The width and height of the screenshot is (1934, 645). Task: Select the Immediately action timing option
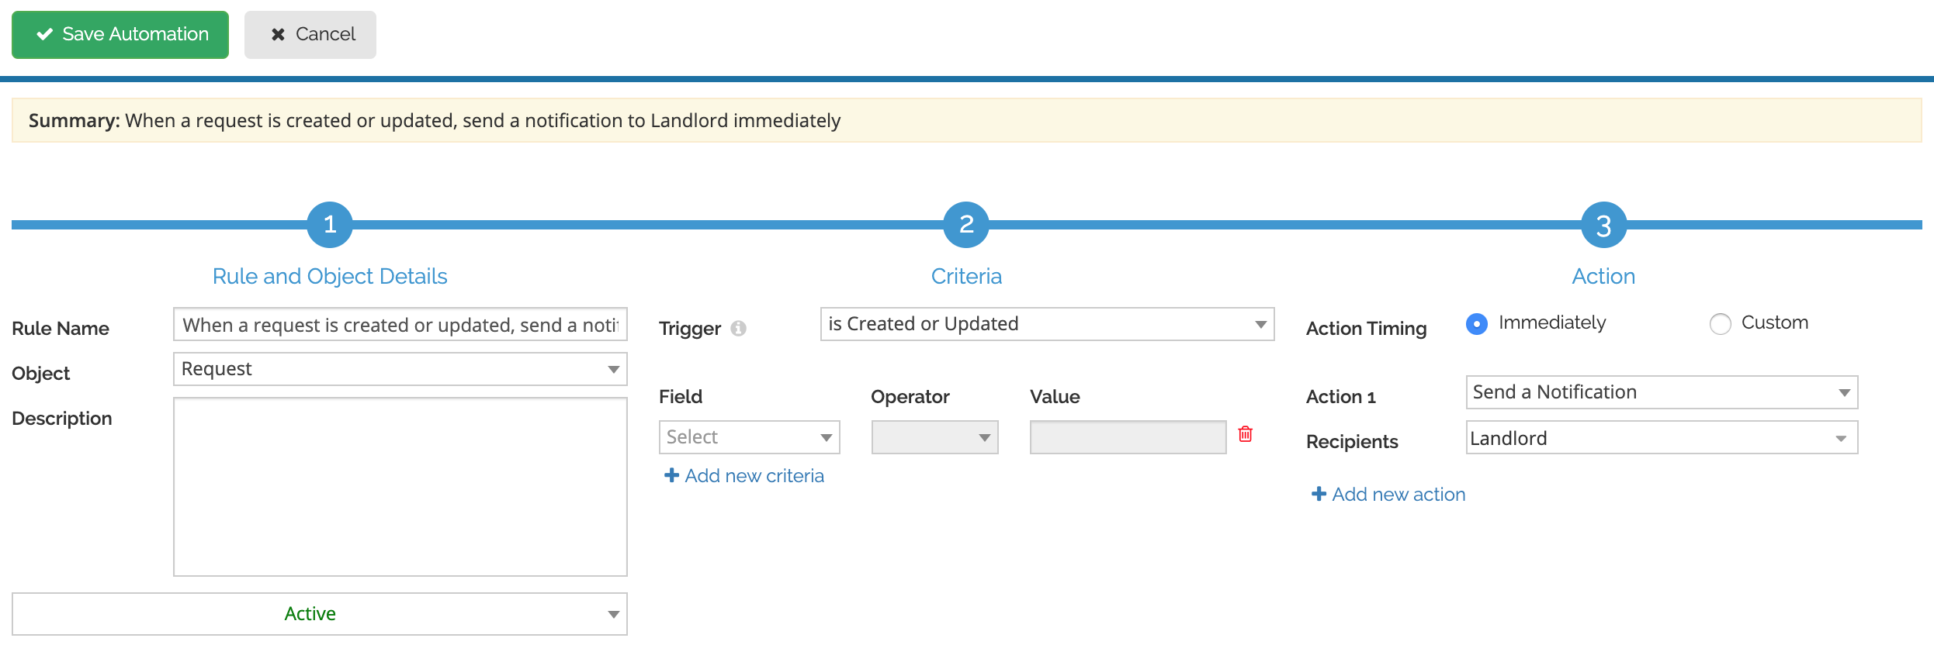1476,324
